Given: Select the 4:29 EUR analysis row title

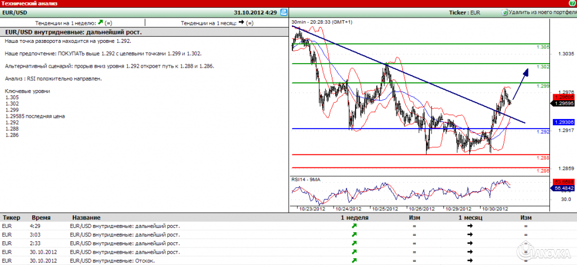Looking at the screenshot, I should [125, 226].
